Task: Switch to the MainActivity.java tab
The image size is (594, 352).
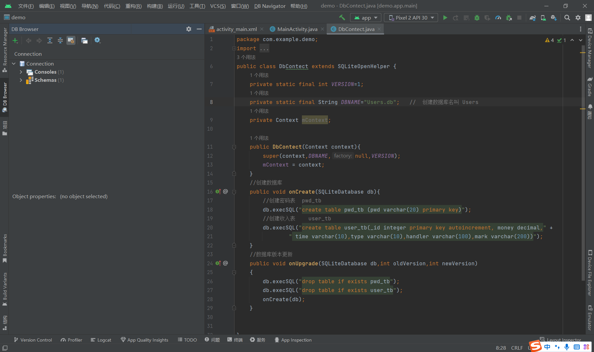Action: pos(297,29)
